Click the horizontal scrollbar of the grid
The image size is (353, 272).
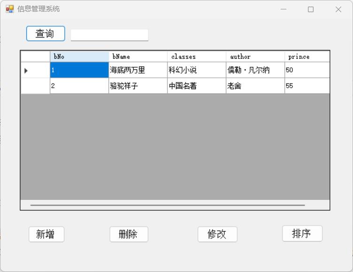tap(168, 205)
